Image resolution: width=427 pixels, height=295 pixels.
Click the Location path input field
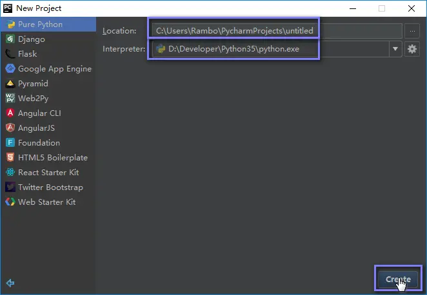coord(277,31)
